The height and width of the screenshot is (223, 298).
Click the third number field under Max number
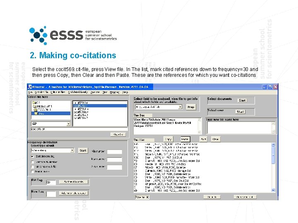pos(114,167)
